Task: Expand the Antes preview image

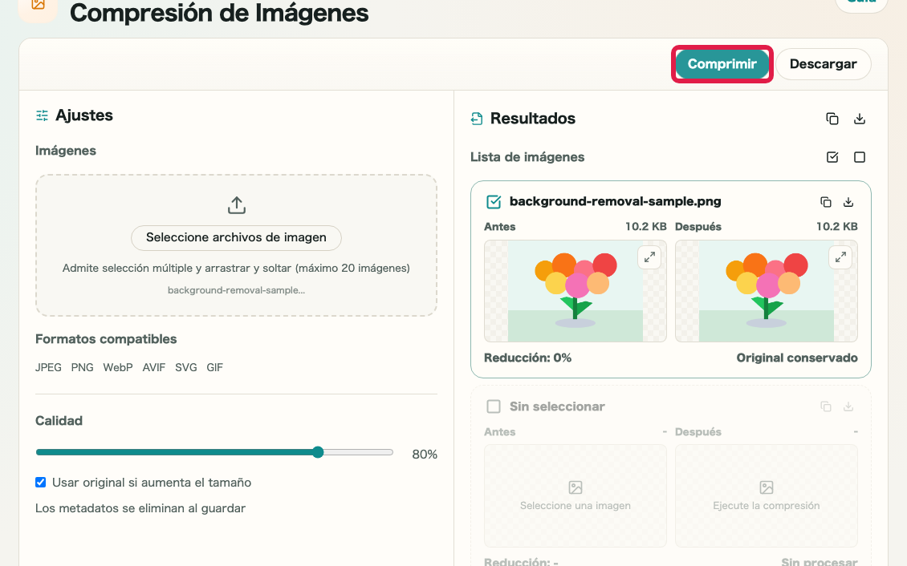Action: pyautogui.click(x=649, y=257)
